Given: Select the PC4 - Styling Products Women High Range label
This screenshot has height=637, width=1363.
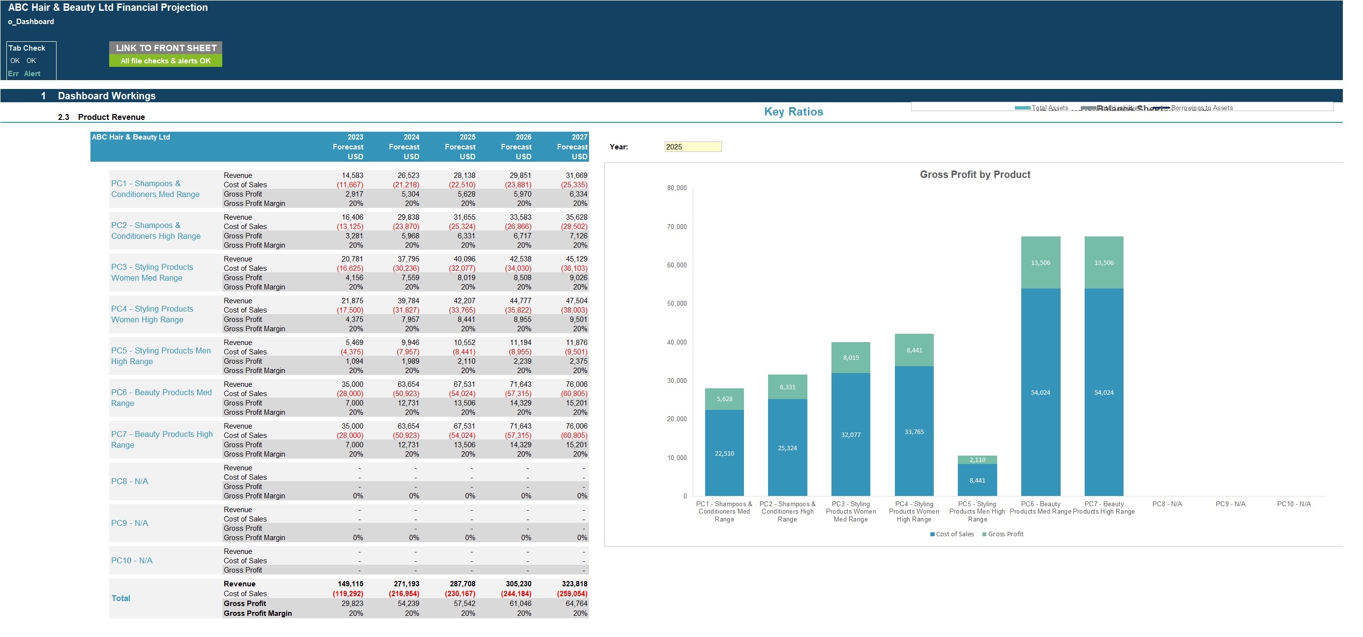Looking at the screenshot, I should coord(152,314).
